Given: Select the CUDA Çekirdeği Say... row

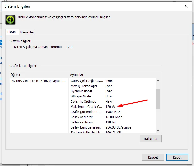Looking at the screenshot, I should tap(112, 81).
